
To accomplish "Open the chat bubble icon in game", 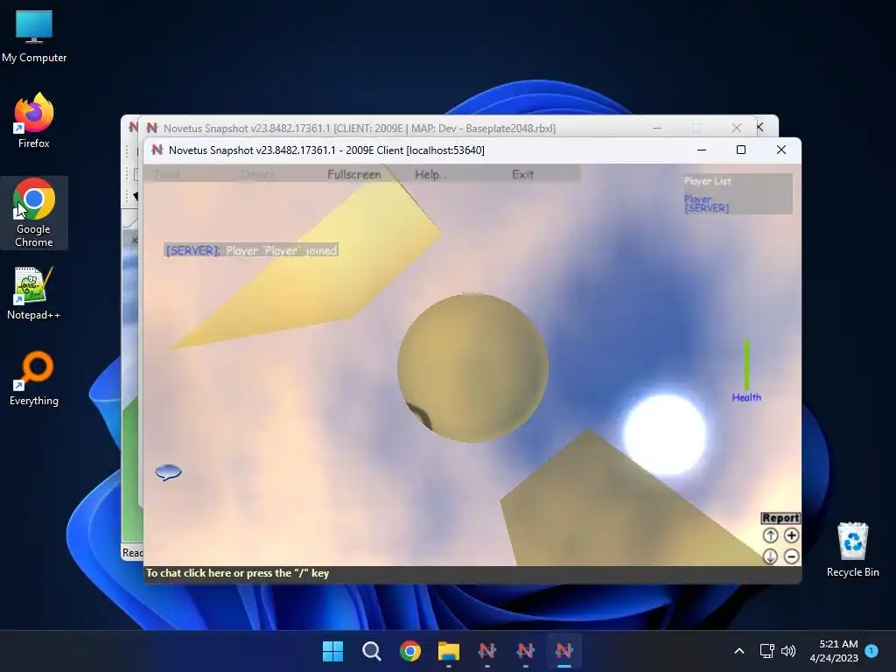I will point(168,472).
